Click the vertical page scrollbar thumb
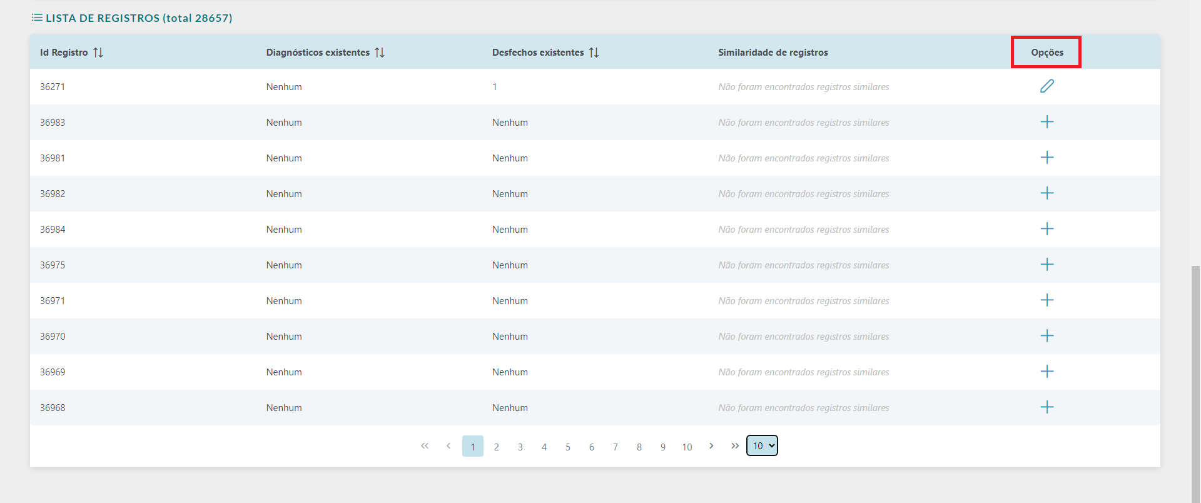The image size is (1201, 503). [1195, 384]
